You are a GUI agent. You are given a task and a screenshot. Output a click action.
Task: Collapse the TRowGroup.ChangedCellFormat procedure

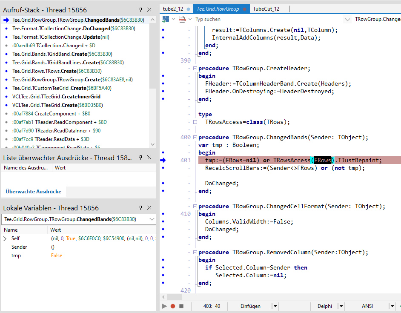195,206
